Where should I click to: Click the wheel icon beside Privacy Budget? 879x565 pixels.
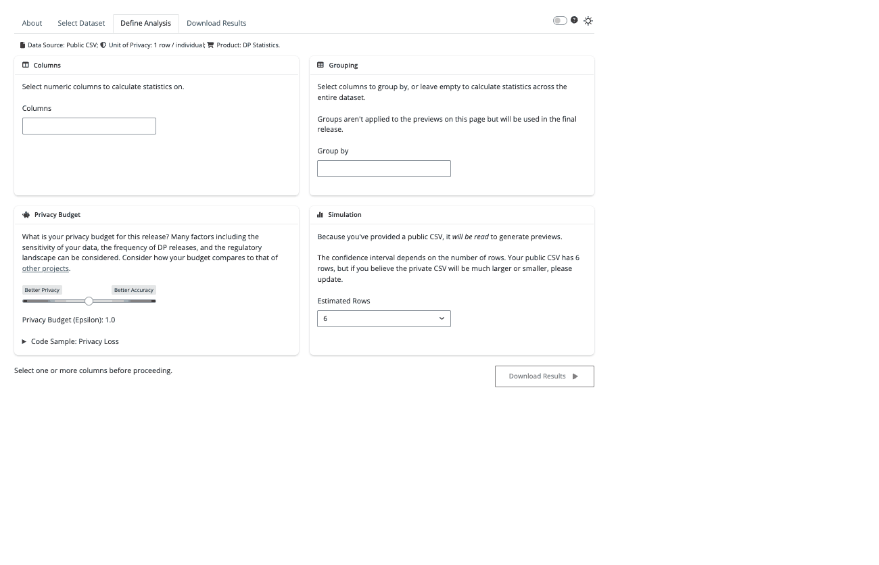26,214
